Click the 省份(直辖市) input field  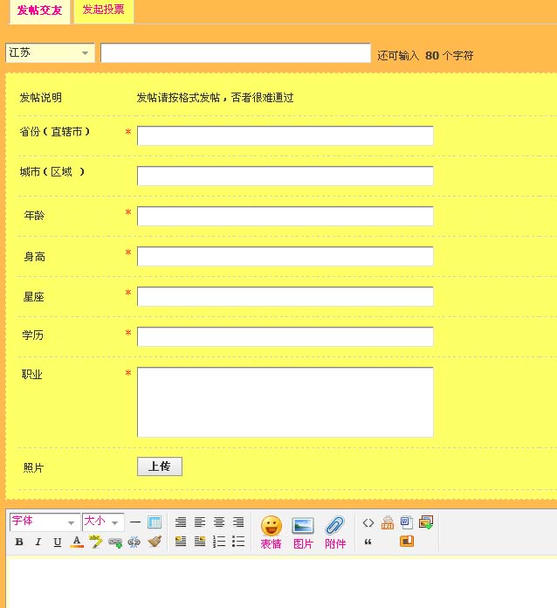[x=285, y=135]
